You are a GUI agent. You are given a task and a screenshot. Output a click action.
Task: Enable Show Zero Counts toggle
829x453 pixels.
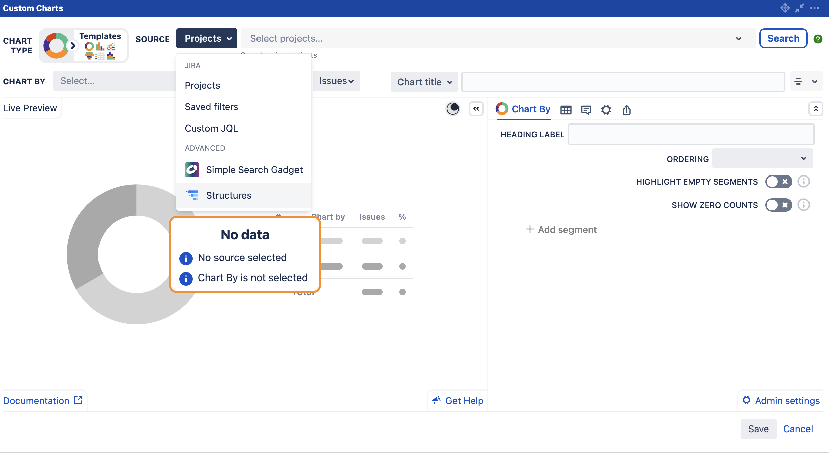coord(778,205)
